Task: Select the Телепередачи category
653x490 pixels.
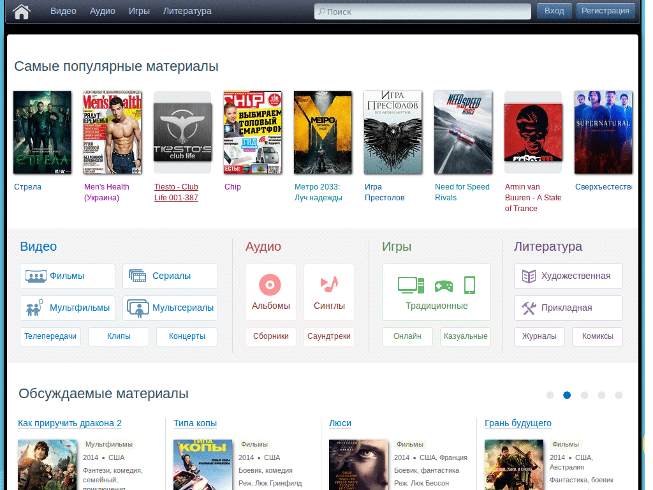Action: pos(50,336)
